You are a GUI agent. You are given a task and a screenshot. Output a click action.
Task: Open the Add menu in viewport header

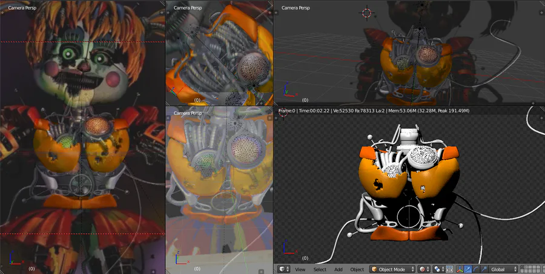coord(338,270)
